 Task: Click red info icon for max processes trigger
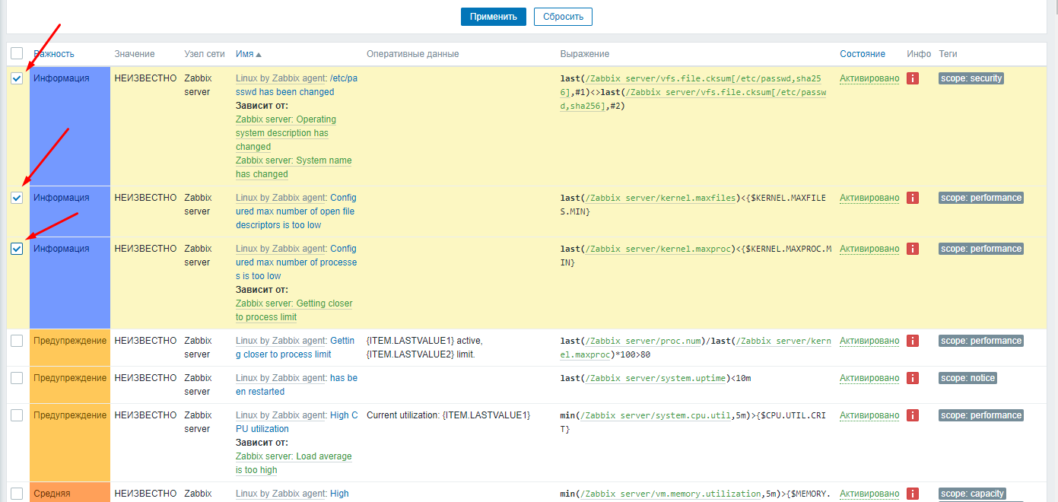click(913, 249)
